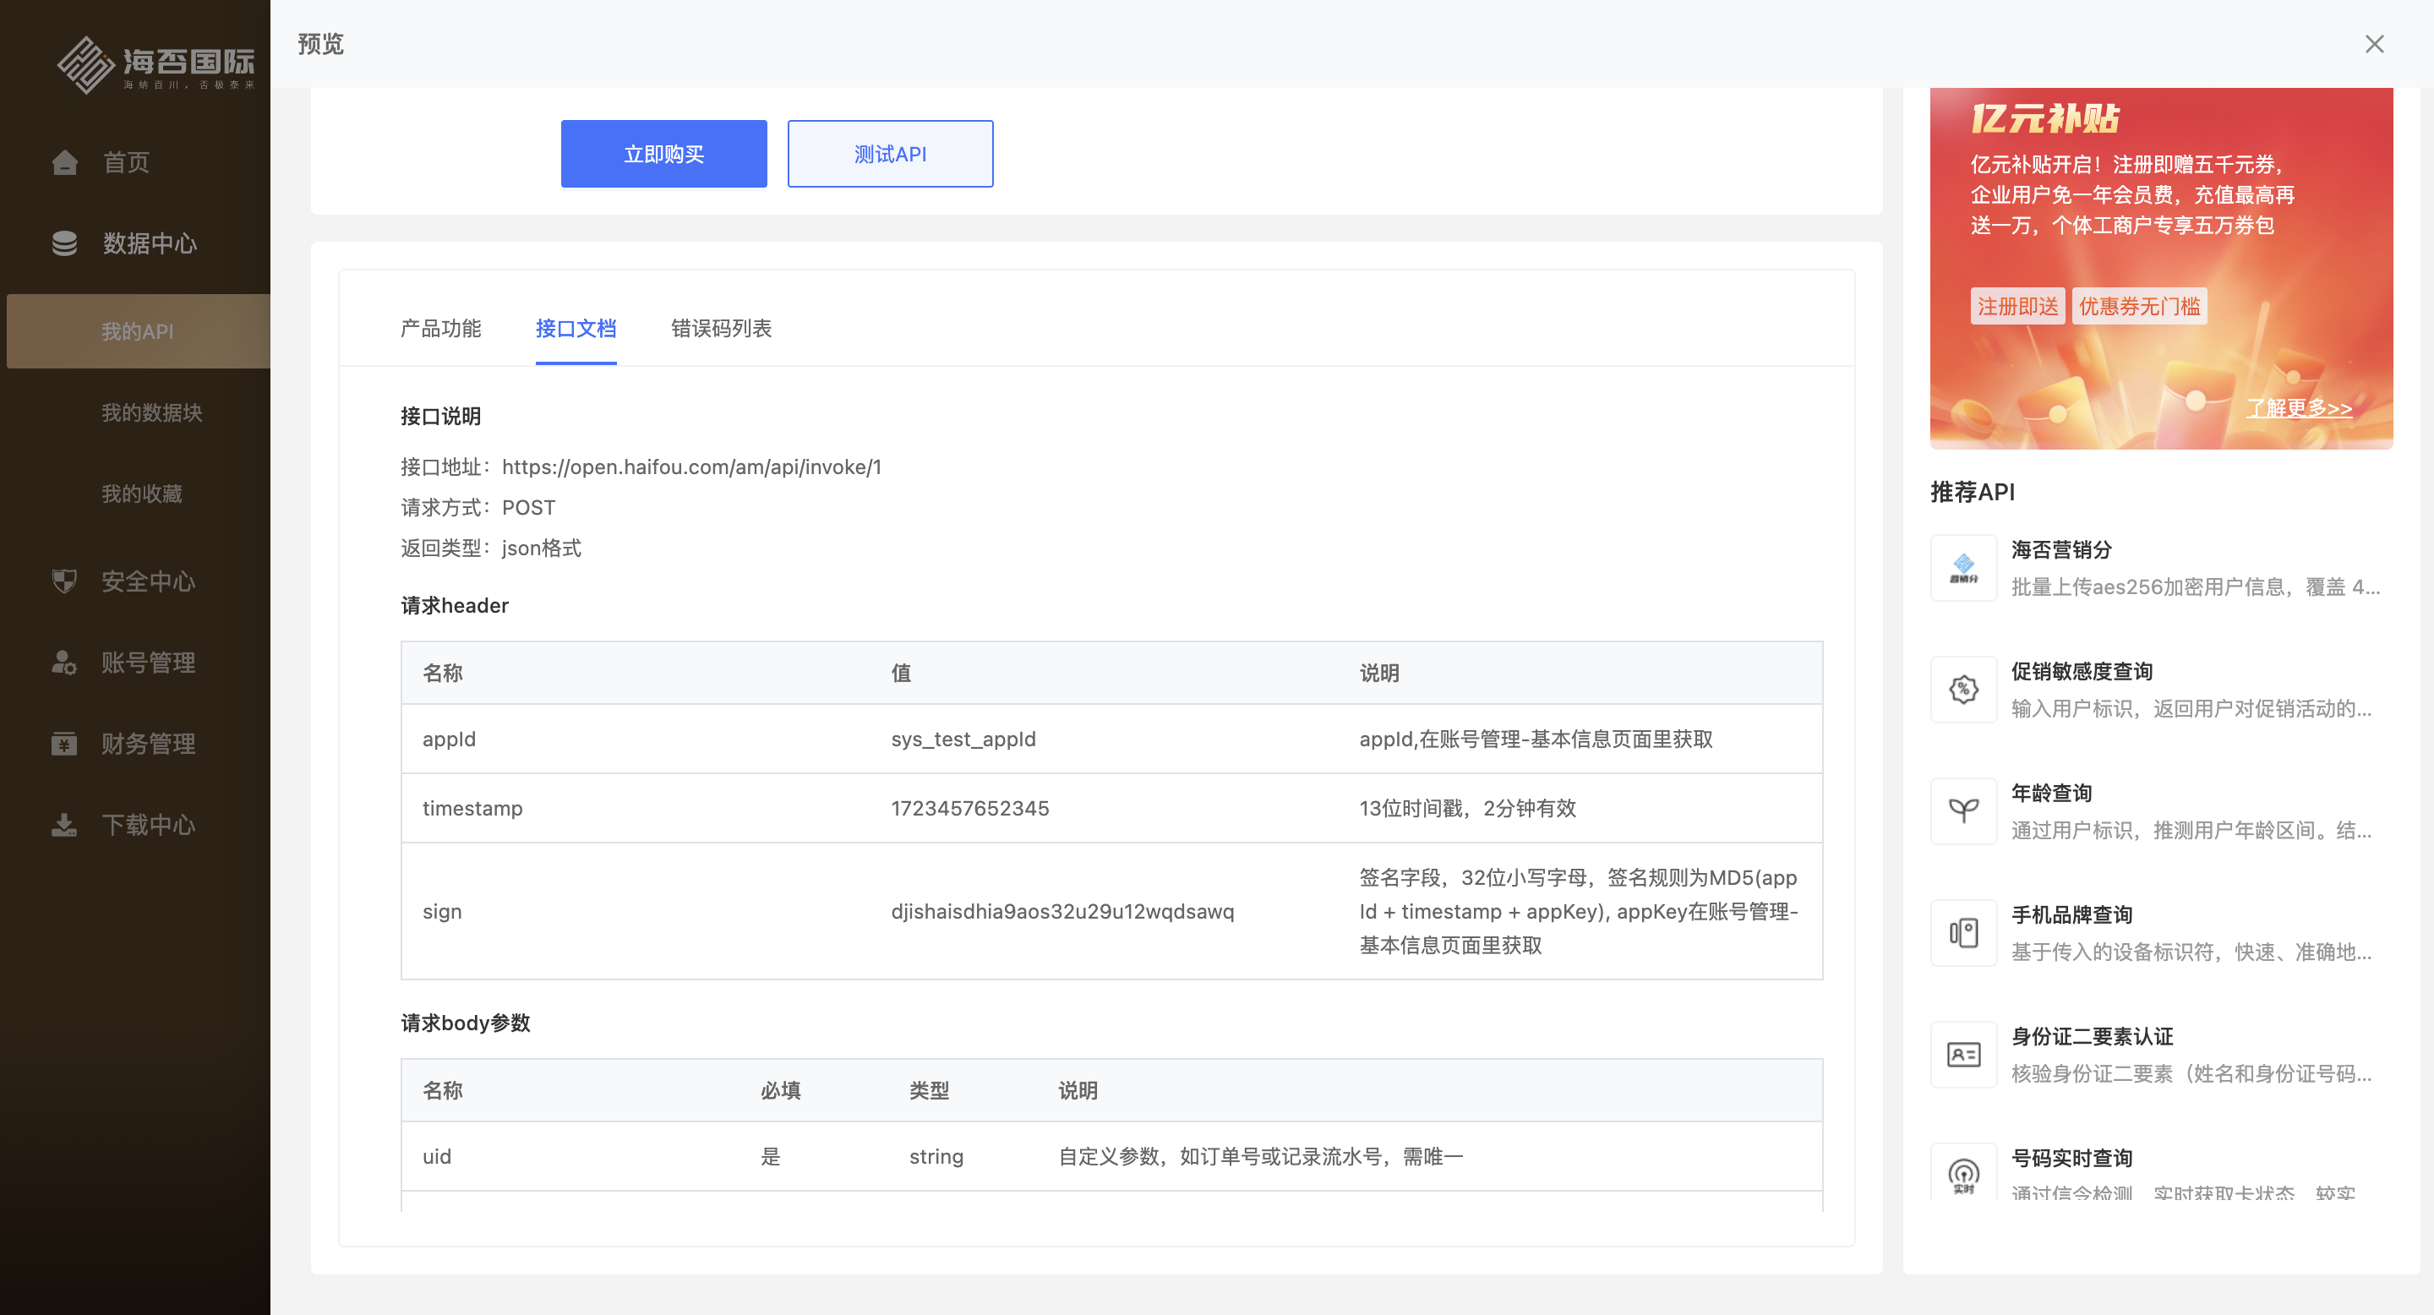
Task: Open the 海否营销分 recommended API title
Action: click(2060, 550)
